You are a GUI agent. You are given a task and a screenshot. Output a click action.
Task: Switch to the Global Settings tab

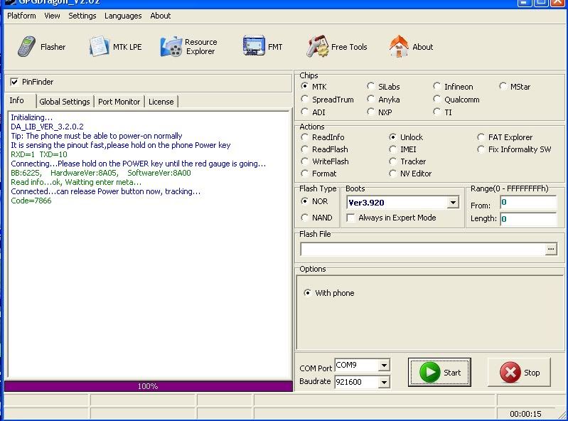[x=65, y=102]
